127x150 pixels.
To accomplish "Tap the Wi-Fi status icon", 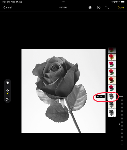I will [115, 2].
